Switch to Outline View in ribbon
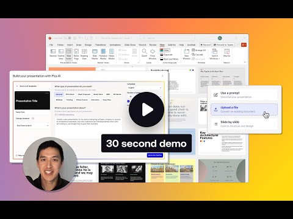The height and width of the screenshot is (219, 293). 61,54
